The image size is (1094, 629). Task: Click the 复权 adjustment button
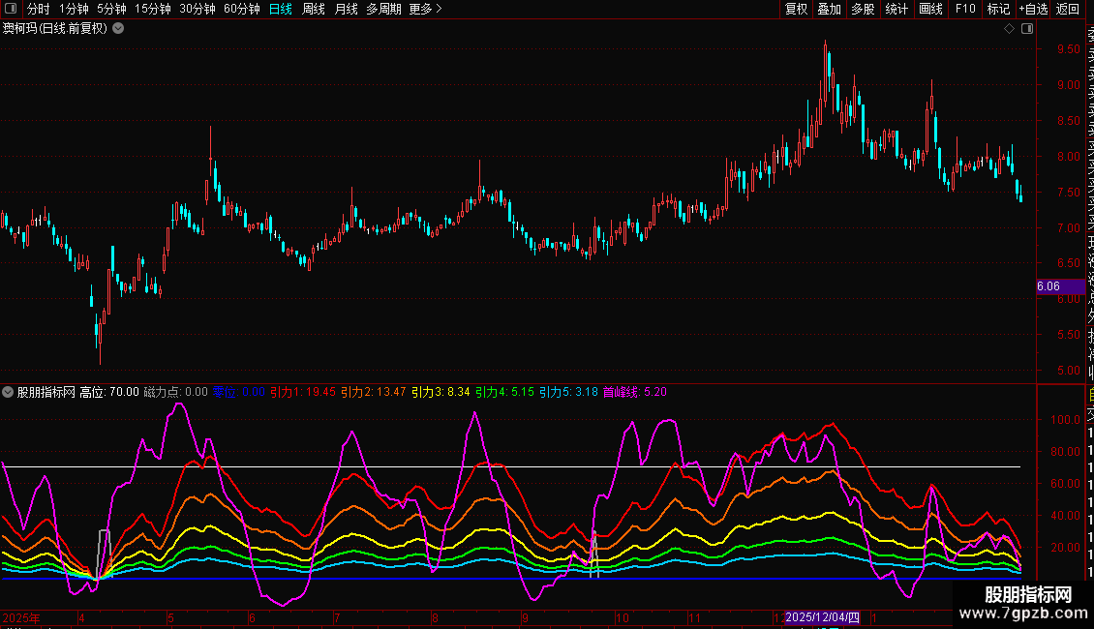796,9
